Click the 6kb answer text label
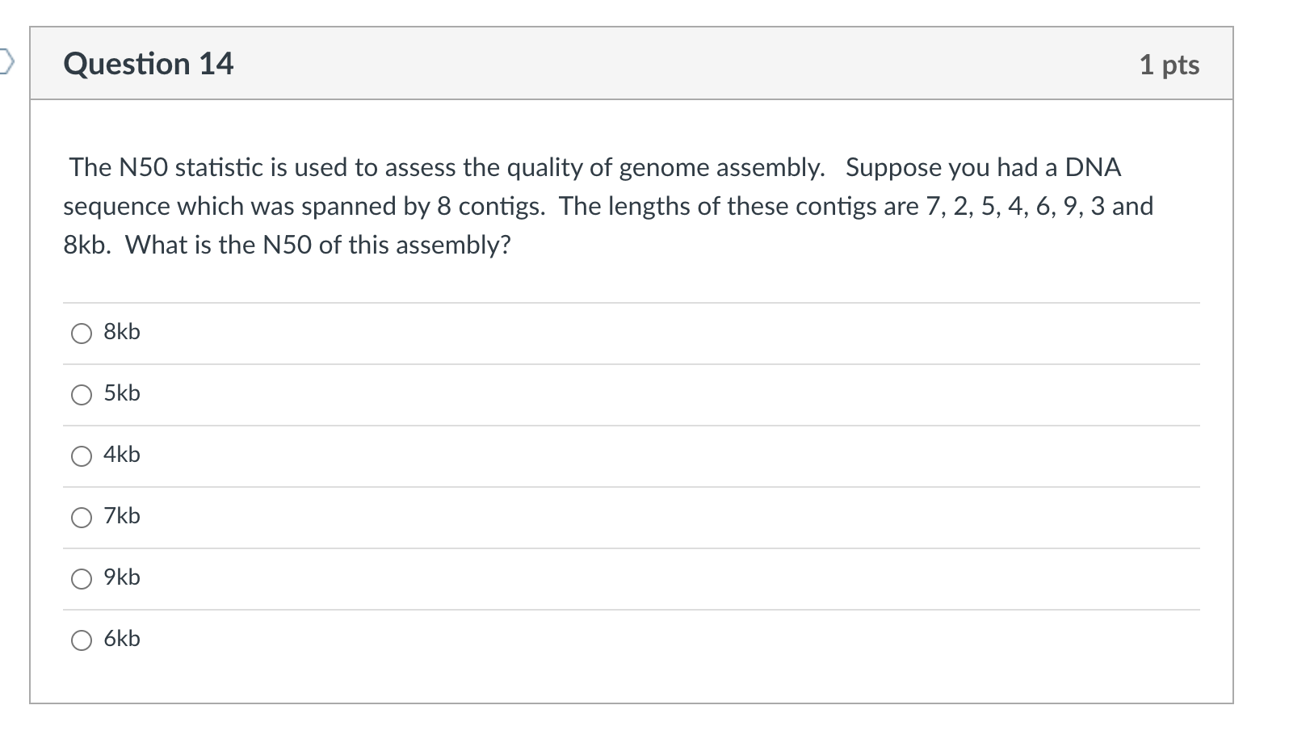 [121, 639]
